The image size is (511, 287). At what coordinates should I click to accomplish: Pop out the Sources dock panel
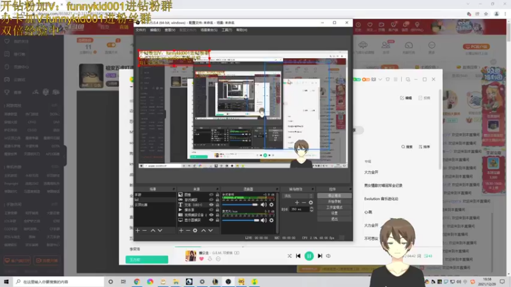(217, 189)
